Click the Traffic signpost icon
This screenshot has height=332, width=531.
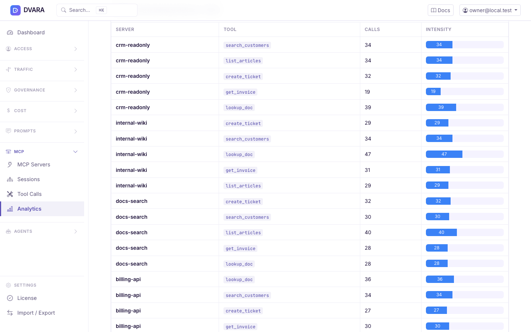[8, 69]
